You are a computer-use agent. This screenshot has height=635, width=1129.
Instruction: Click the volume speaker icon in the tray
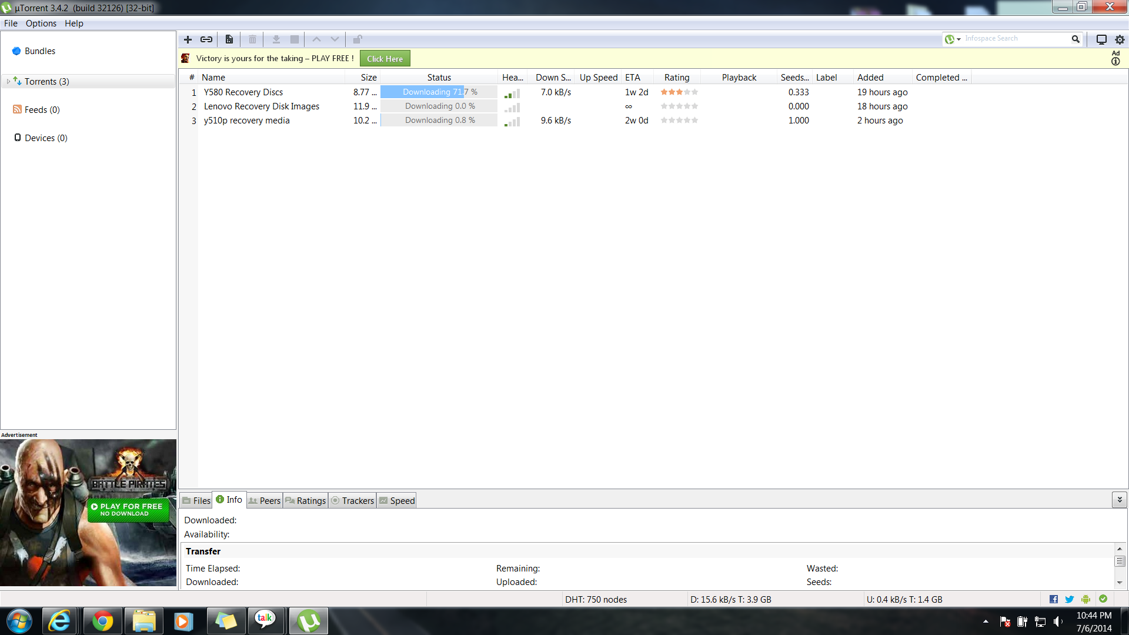click(1058, 621)
